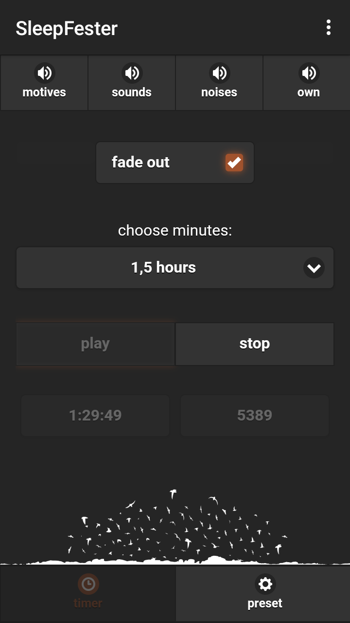Open the three-dot overflow menu
350x623 pixels.
(329, 28)
